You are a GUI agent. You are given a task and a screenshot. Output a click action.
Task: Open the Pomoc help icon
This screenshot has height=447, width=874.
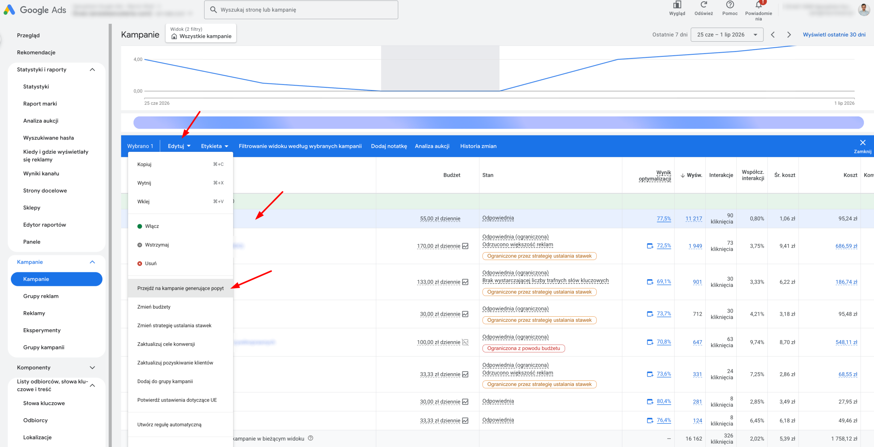(x=730, y=5)
